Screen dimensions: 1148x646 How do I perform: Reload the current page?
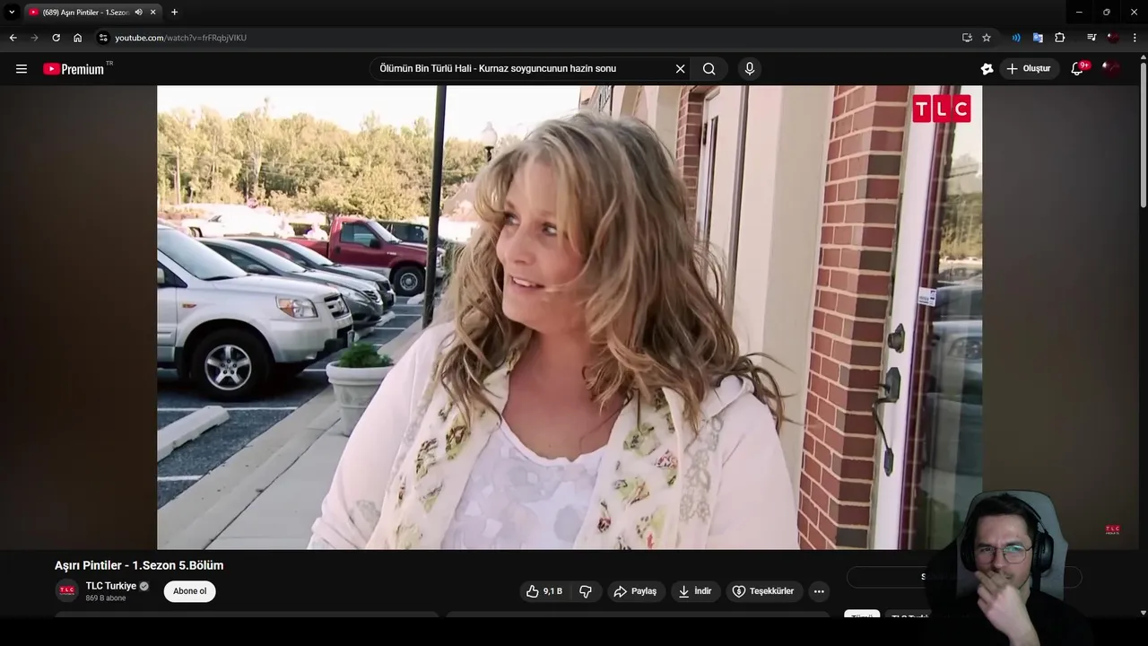(x=56, y=38)
